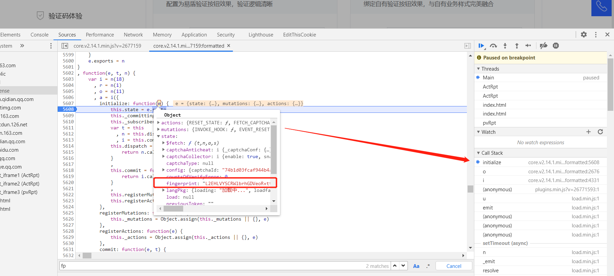
Task: Show more navigator tabs
Action: coord(22,46)
